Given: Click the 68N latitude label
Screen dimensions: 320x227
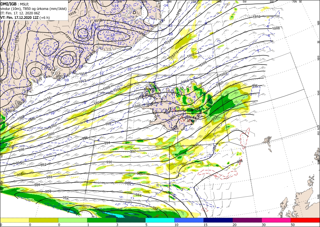Looking at the screenshot, I should 318,22.
